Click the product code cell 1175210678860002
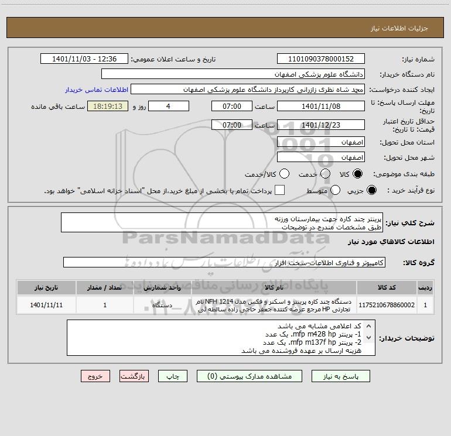The height and width of the screenshot is (436, 451). pyautogui.click(x=387, y=305)
